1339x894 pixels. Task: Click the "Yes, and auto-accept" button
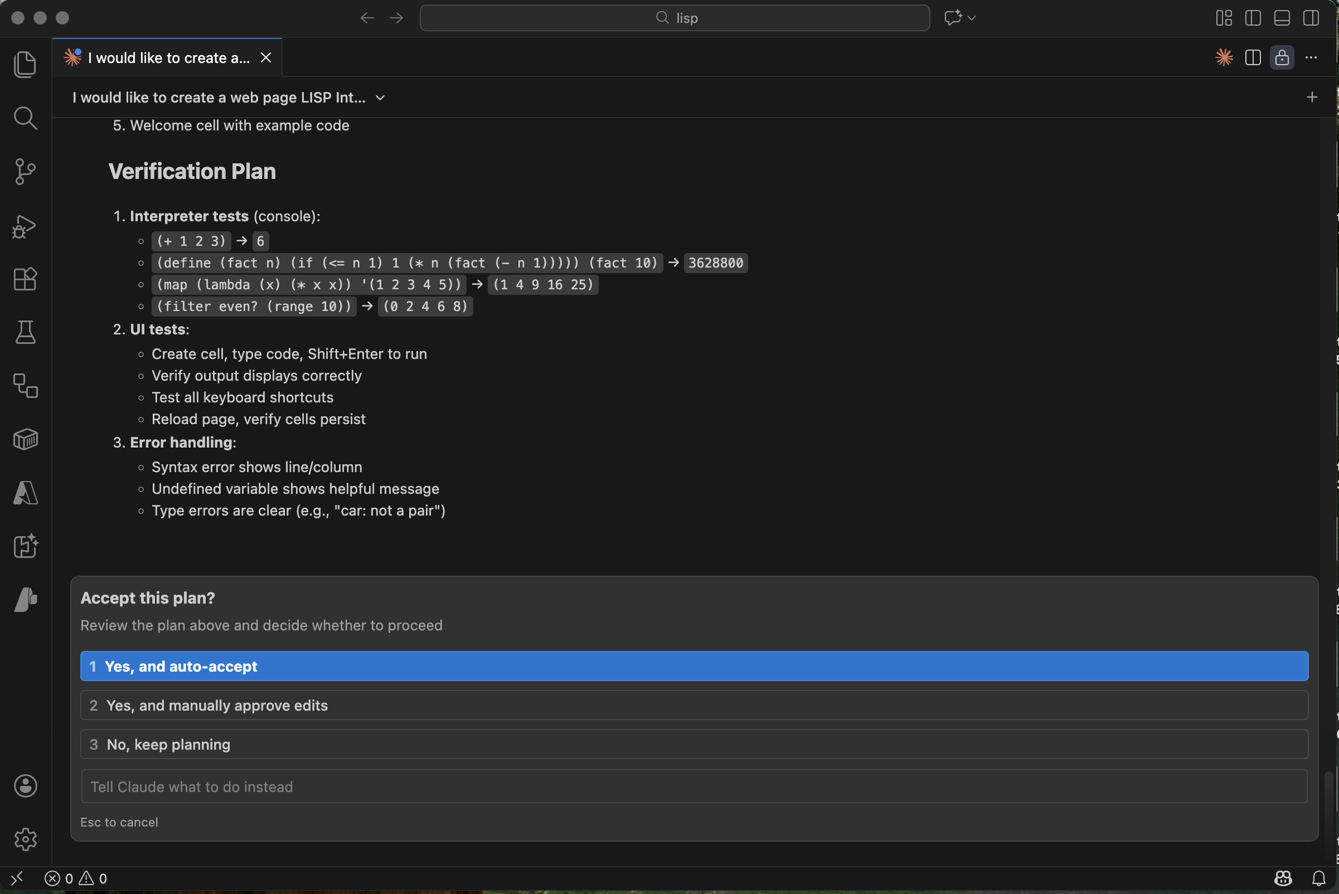(x=695, y=665)
